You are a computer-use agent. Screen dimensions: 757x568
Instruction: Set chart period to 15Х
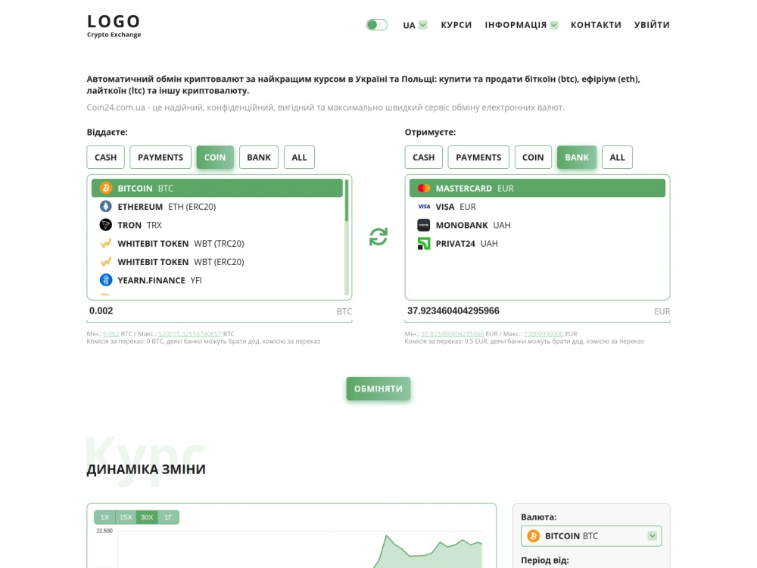click(126, 517)
